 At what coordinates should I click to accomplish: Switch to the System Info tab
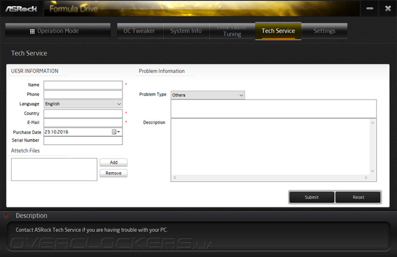(186, 31)
